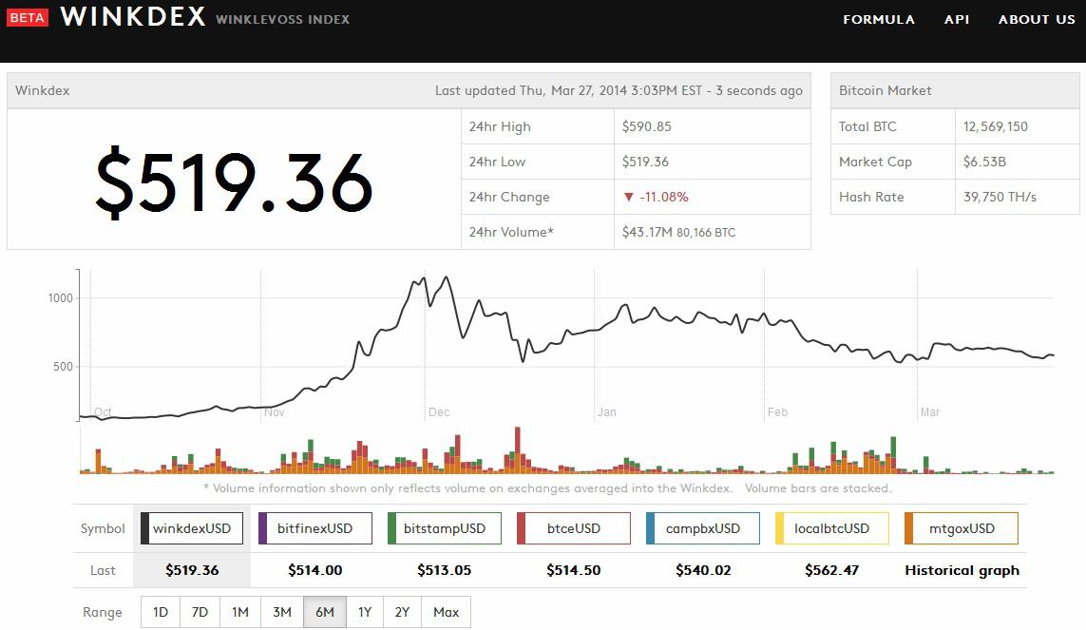The image size is (1086, 630).
Task: Select the 1Y range option
Action: pyautogui.click(x=365, y=612)
